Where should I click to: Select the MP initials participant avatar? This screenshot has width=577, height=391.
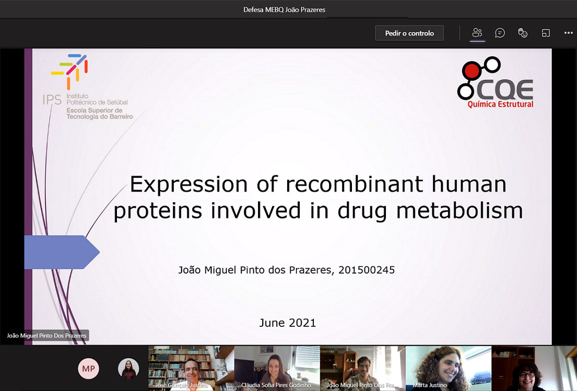tap(88, 369)
